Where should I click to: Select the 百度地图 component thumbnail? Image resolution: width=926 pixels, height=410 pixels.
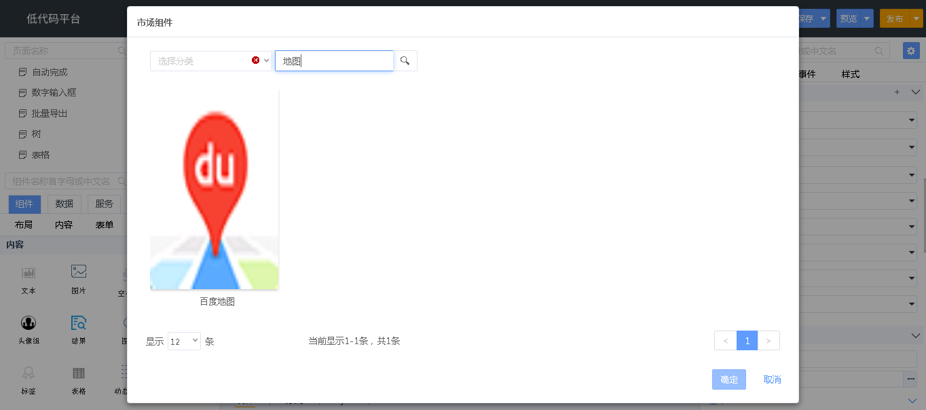pos(215,191)
